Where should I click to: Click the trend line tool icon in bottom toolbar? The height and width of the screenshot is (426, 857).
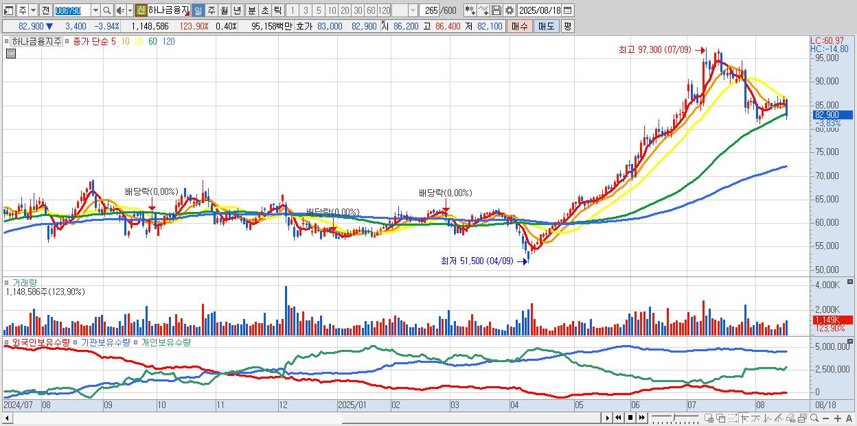[x=756, y=418]
